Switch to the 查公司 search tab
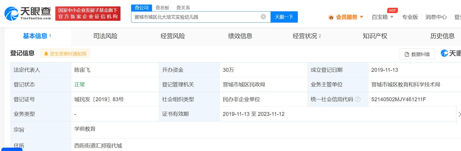The height and width of the screenshot is (151, 461). tap(141, 8)
